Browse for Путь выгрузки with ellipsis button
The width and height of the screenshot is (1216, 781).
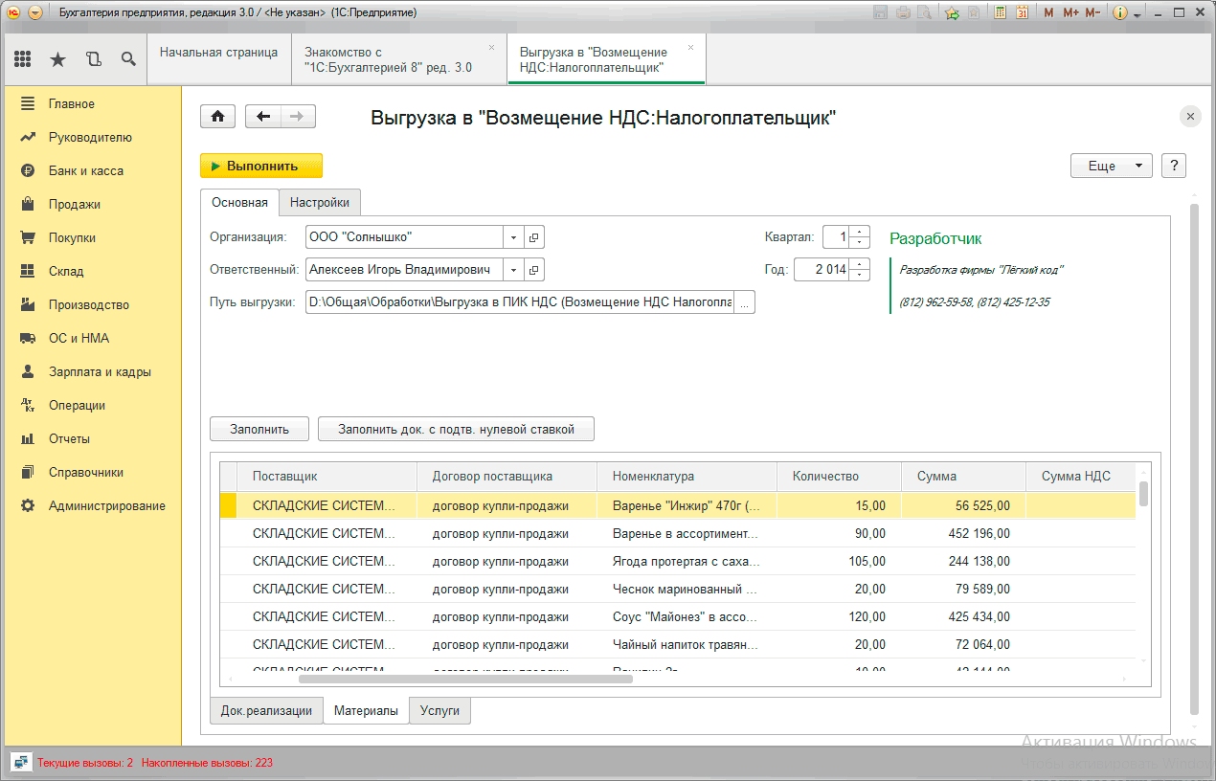(745, 302)
